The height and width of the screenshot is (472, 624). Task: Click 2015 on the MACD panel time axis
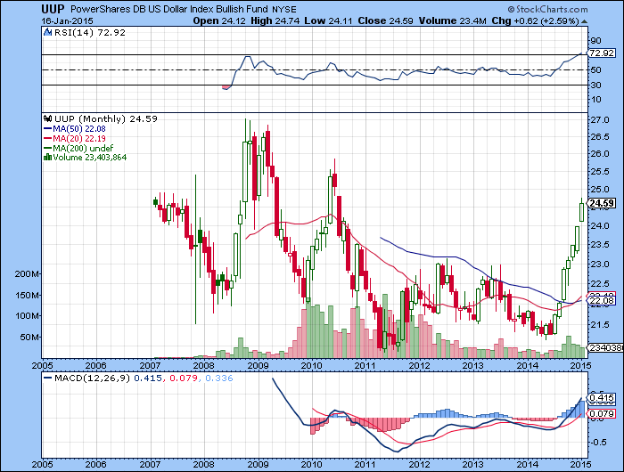(x=580, y=464)
